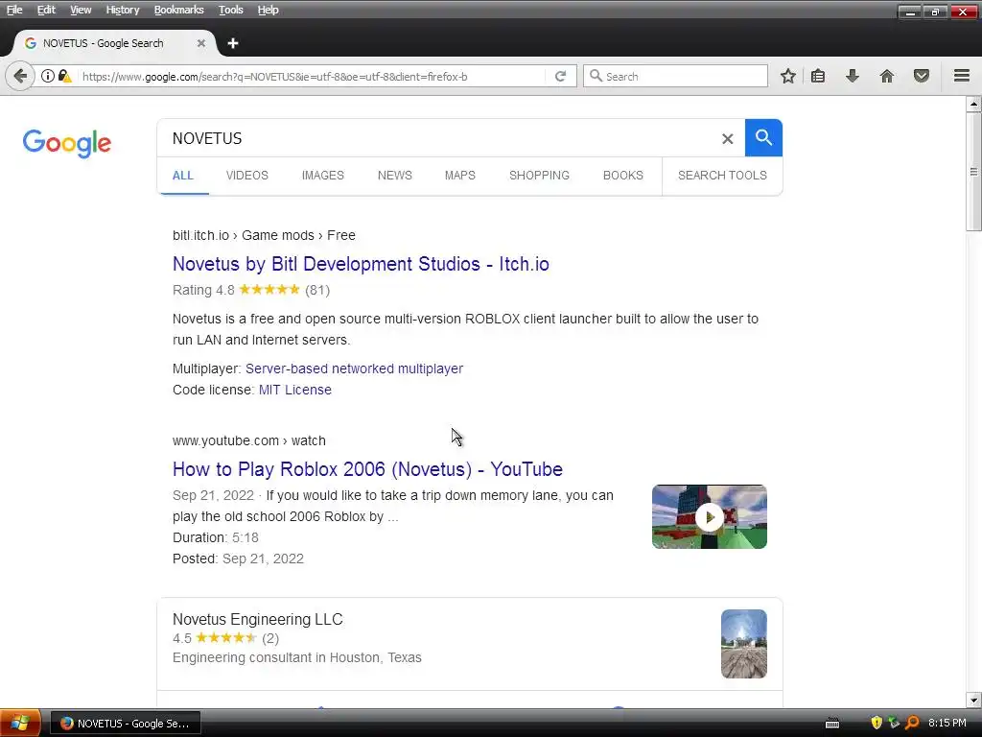Click the 8:15 PM taskbar clock

click(x=947, y=723)
